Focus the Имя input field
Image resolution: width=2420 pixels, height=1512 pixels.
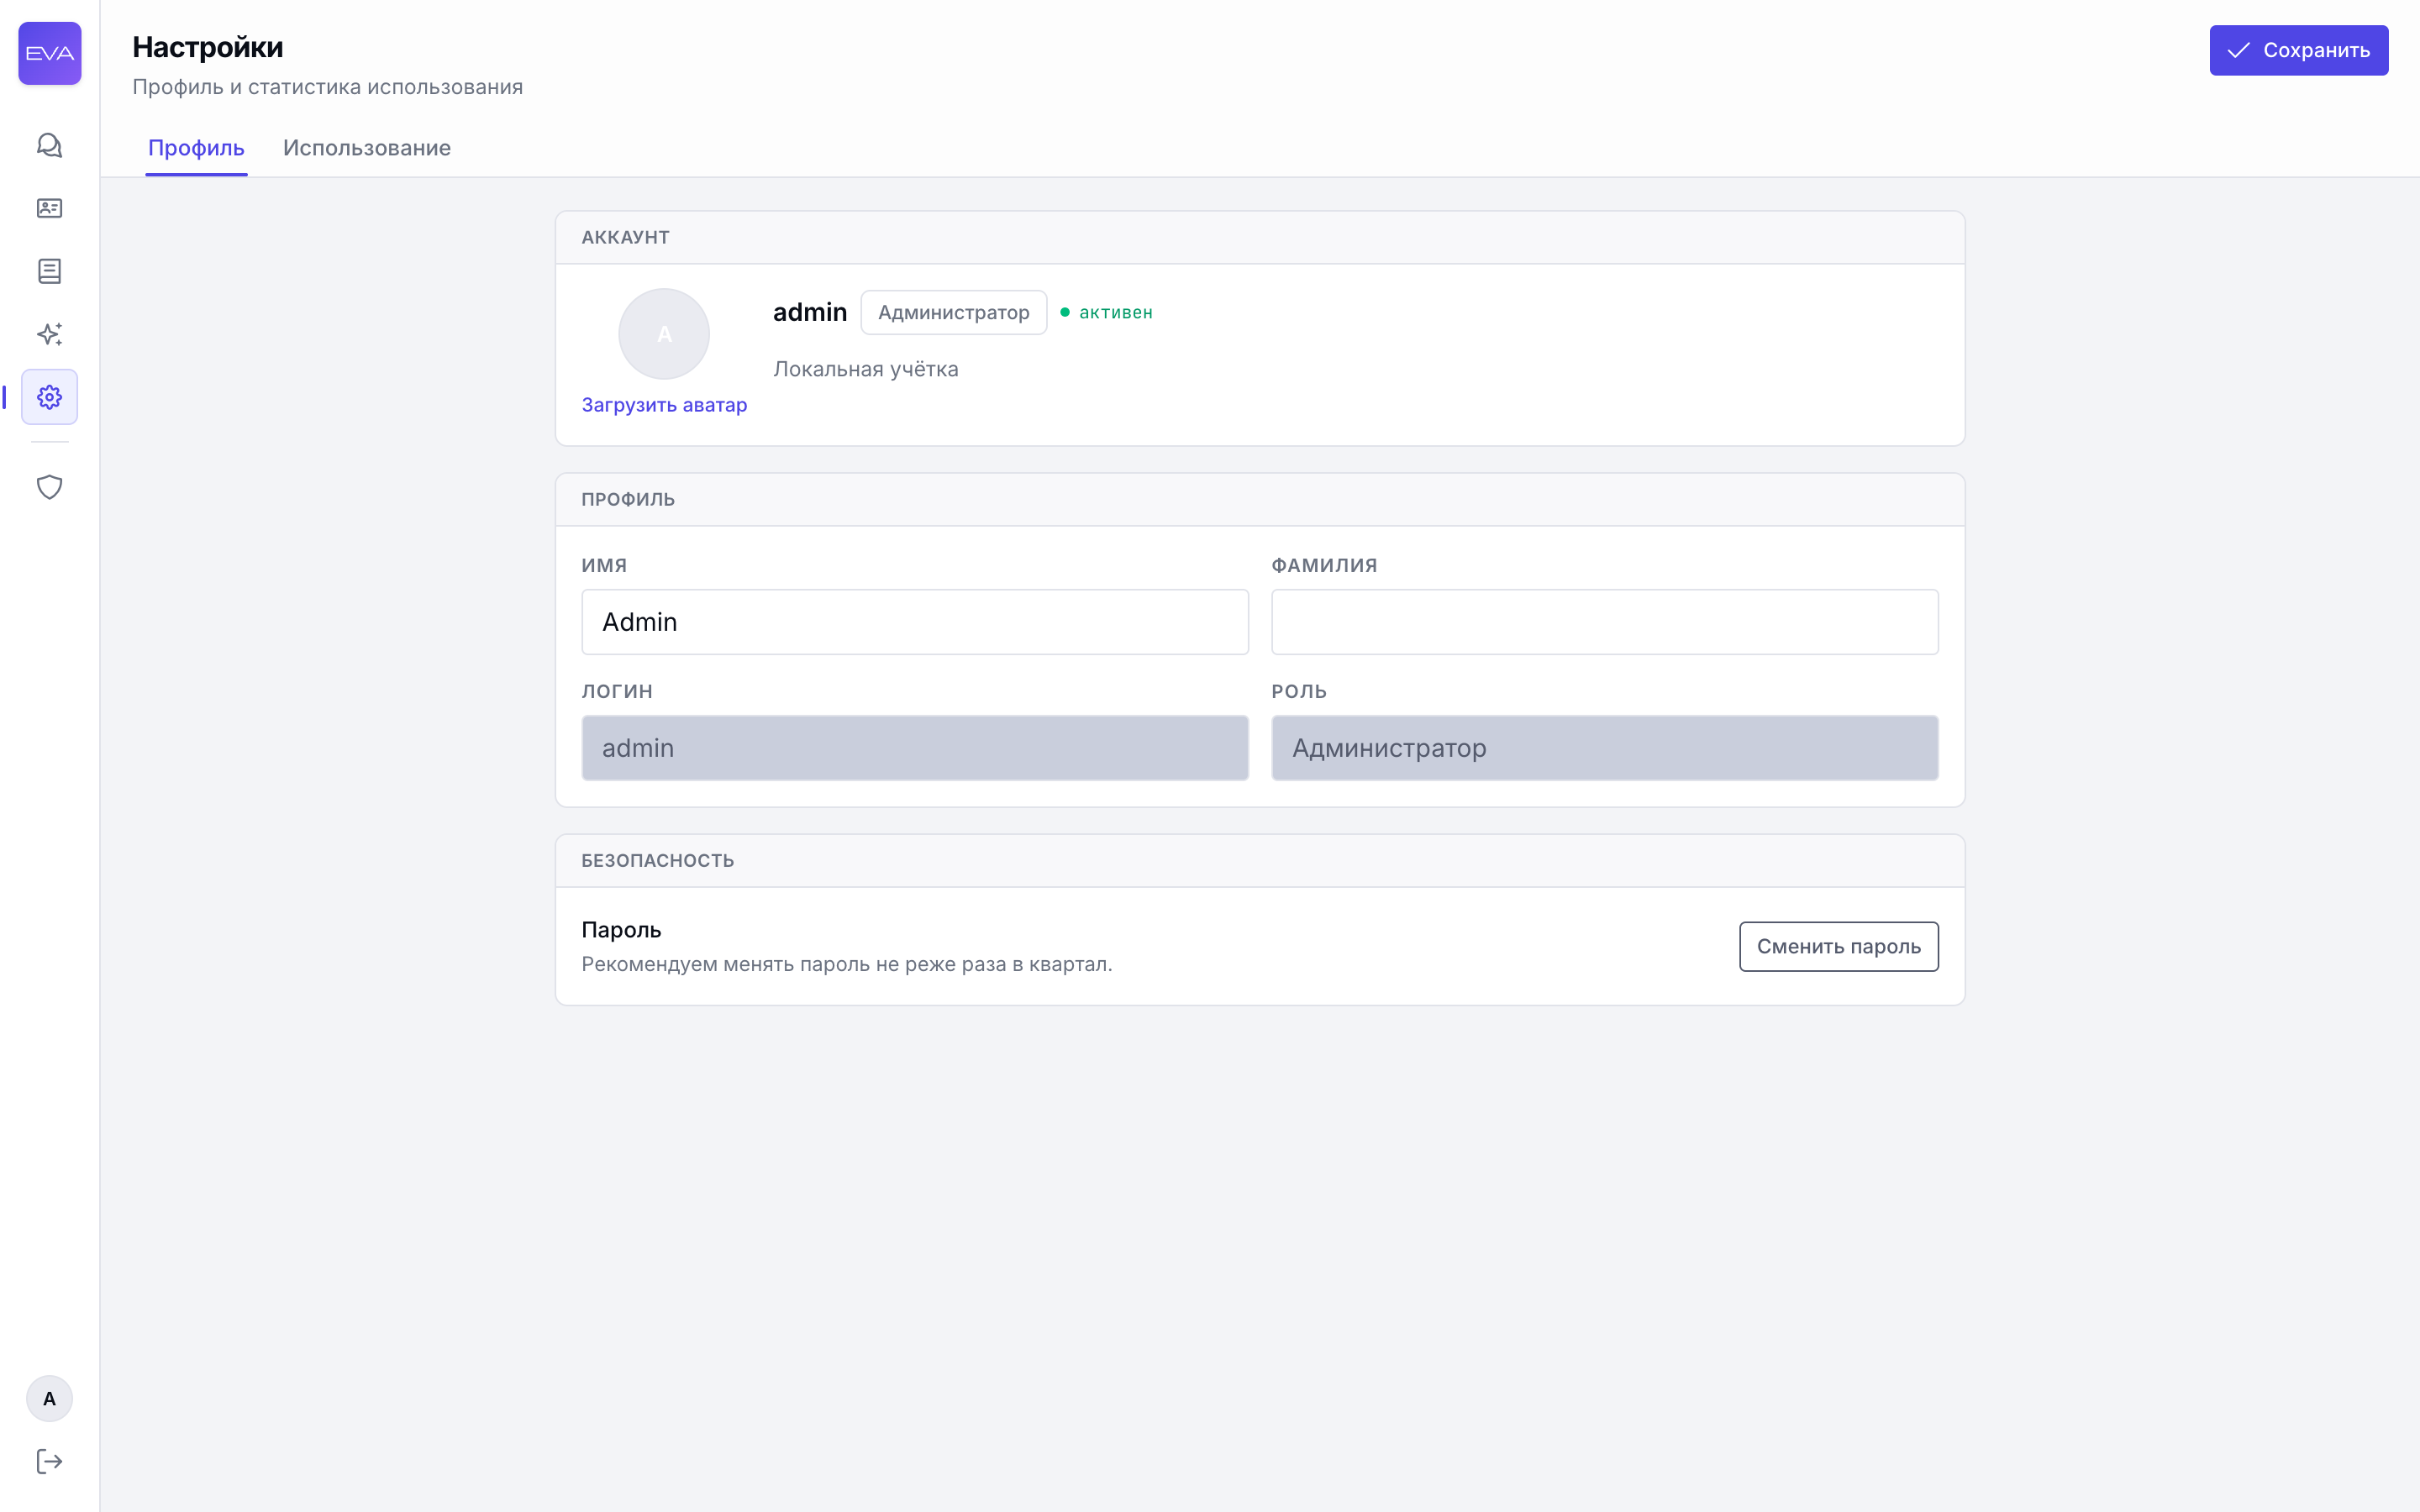coord(915,622)
